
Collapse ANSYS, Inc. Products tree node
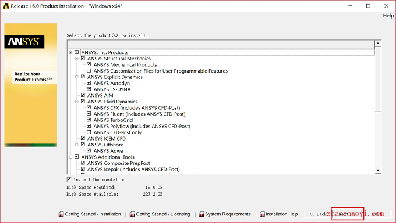coord(70,52)
